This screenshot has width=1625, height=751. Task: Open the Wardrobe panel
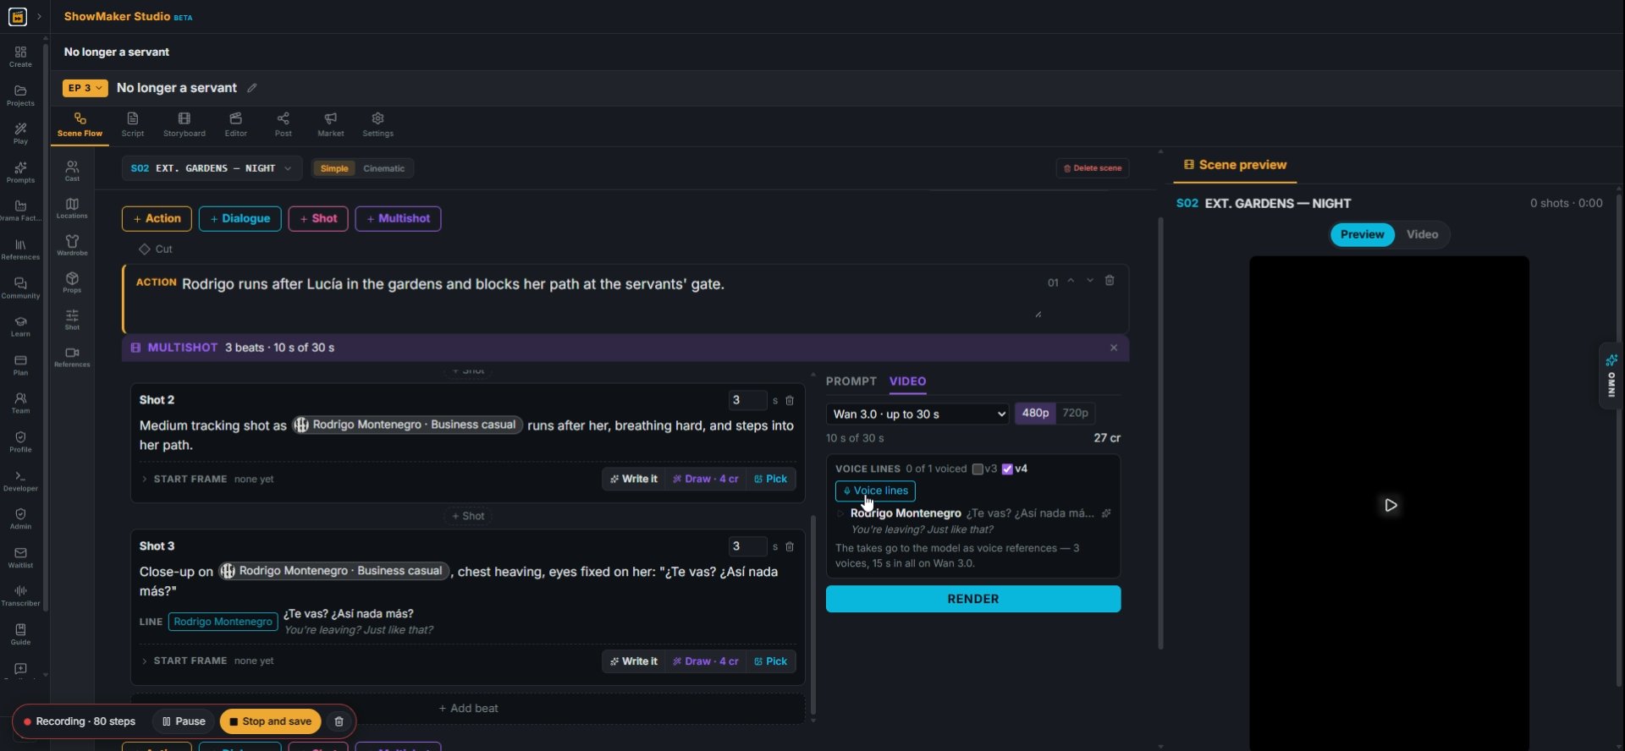pyautogui.click(x=72, y=245)
